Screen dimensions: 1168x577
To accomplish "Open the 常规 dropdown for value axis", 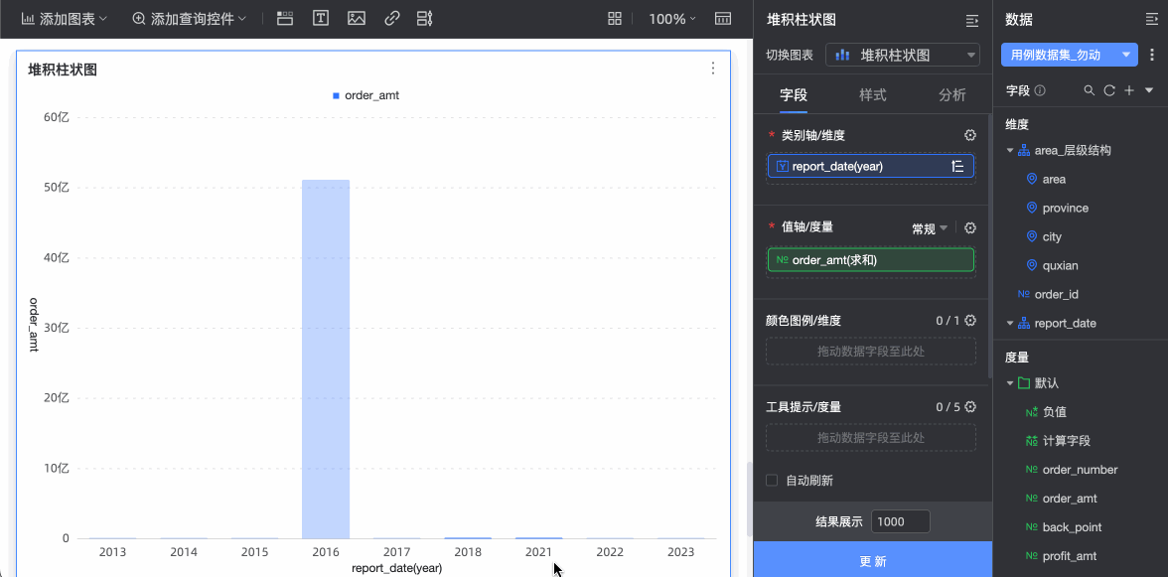I will 930,228.
